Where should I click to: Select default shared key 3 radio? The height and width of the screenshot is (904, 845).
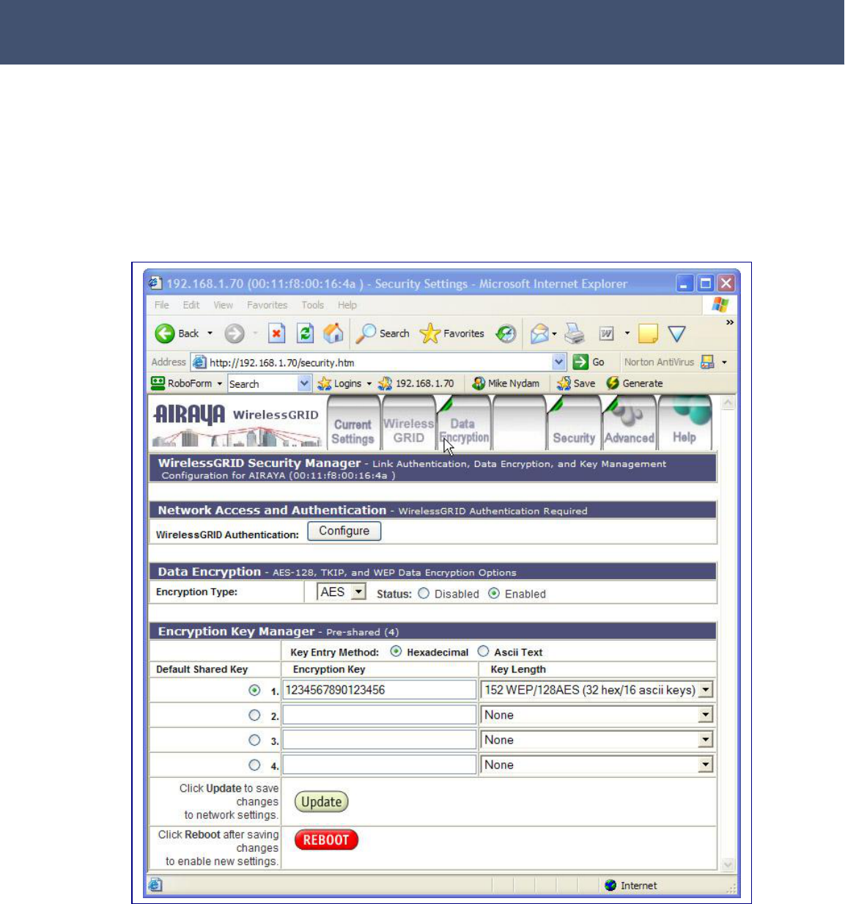(254, 740)
